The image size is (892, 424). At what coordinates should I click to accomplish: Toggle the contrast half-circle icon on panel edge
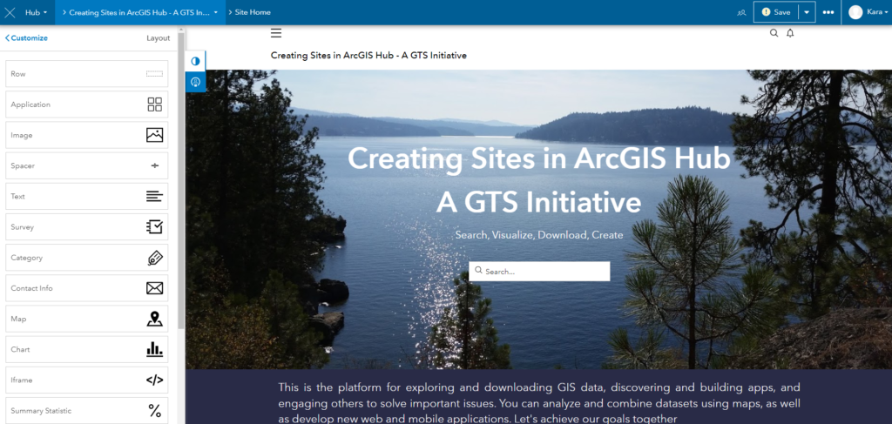click(x=196, y=62)
